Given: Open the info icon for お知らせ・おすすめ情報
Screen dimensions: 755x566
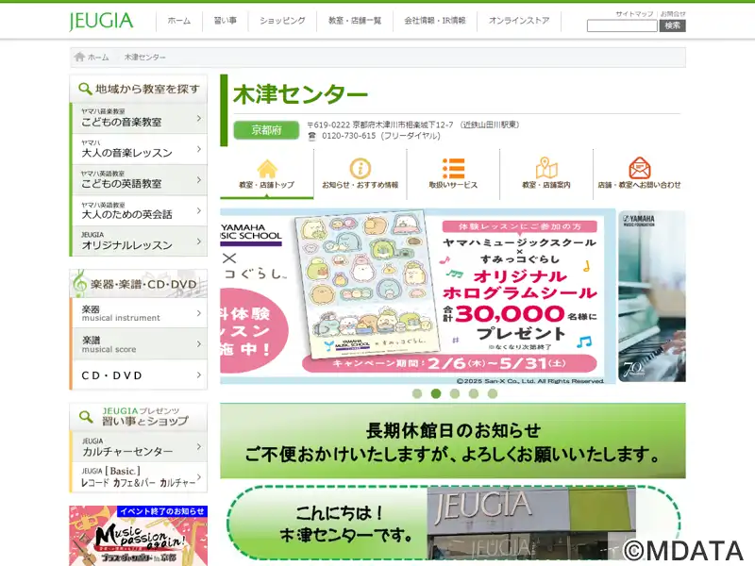Looking at the screenshot, I should [x=360, y=169].
